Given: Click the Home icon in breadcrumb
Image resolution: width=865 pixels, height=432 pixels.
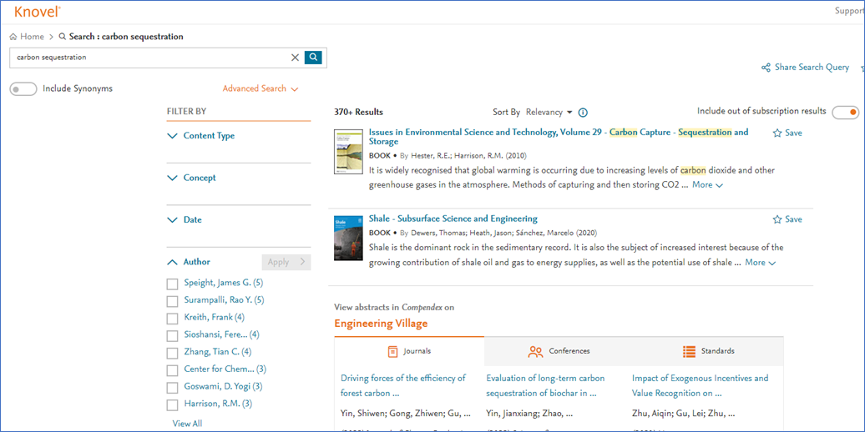Looking at the screenshot, I should (x=13, y=37).
